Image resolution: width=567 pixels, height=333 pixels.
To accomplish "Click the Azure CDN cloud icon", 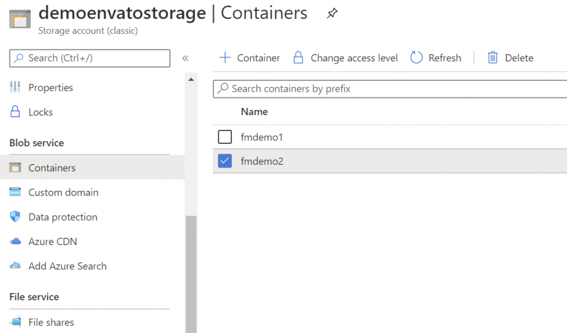I will [x=16, y=242].
